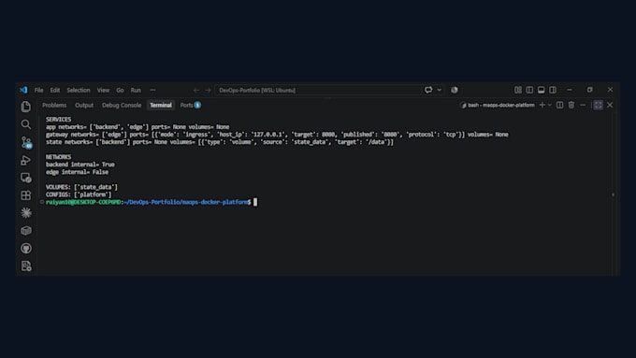This screenshot has width=636, height=358.
Task: Restore down the VS Code window
Action: pos(590,90)
